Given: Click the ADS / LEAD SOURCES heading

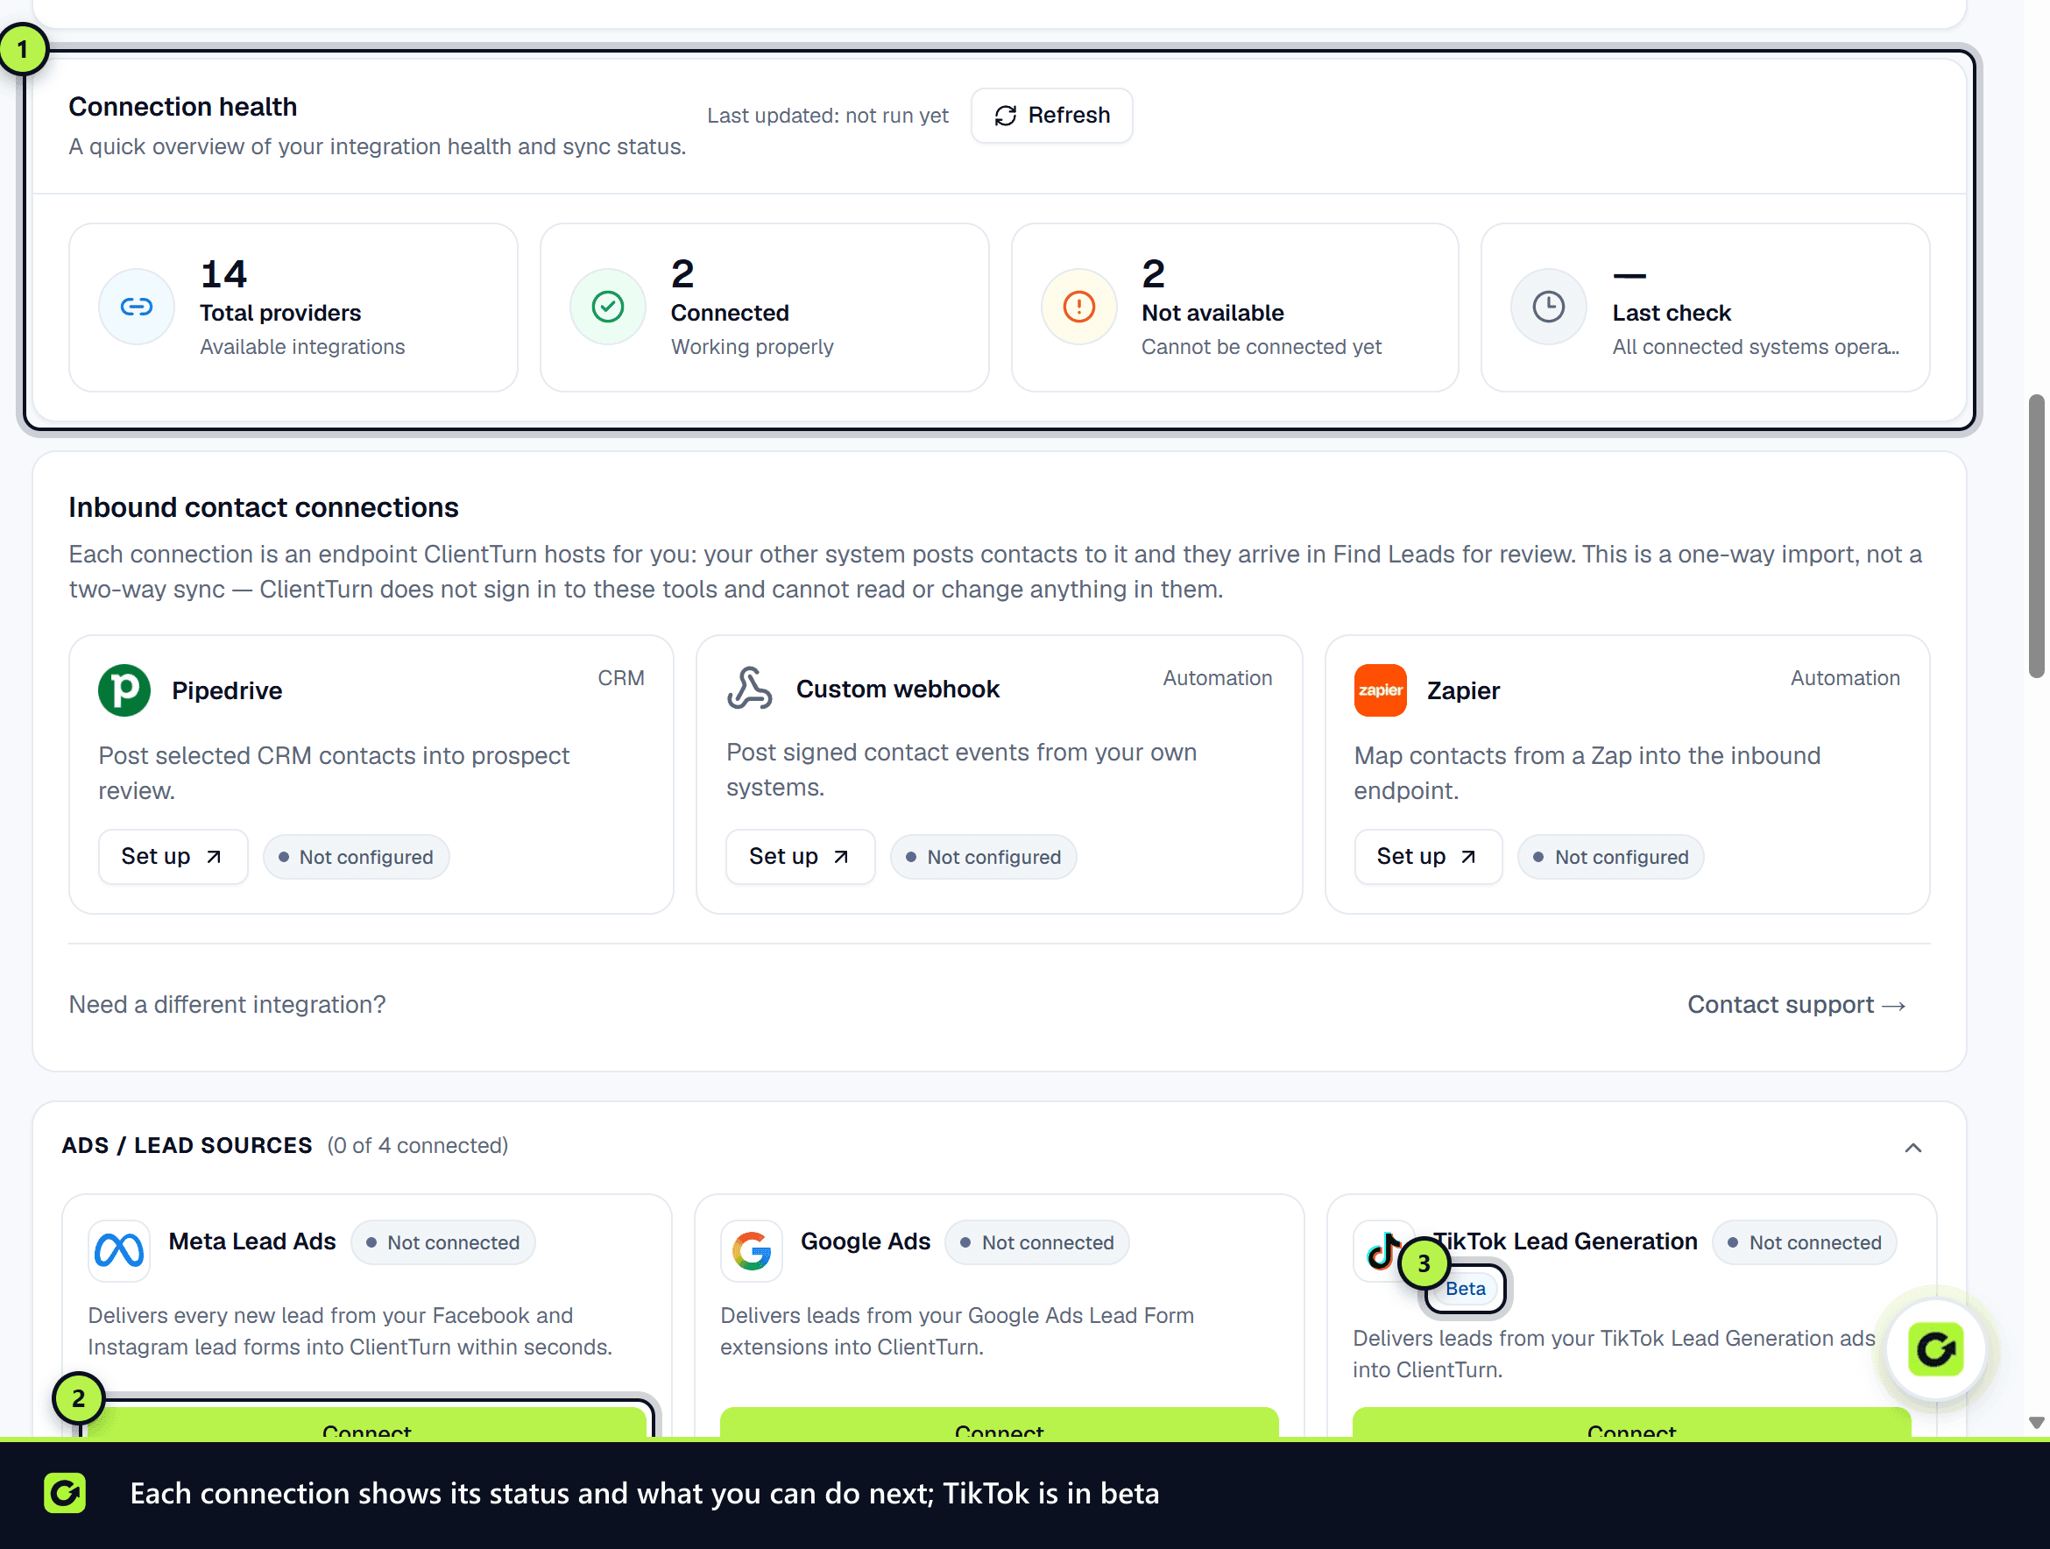Looking at the screenshot, I should pyautogui.click(x=187, y=1146).
